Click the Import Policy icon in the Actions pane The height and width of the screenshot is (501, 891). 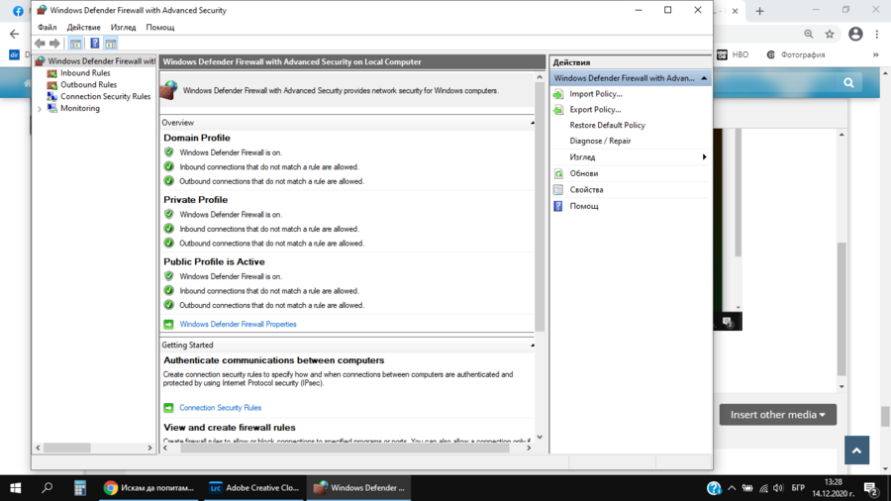(558, 94)
